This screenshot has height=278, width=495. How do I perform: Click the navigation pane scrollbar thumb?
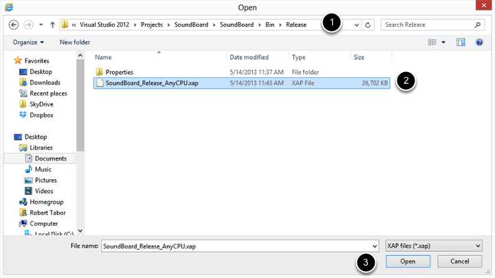[x=80, y=106]
